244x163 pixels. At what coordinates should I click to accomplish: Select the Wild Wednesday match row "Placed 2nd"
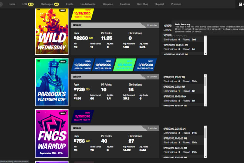coord(183,37)
